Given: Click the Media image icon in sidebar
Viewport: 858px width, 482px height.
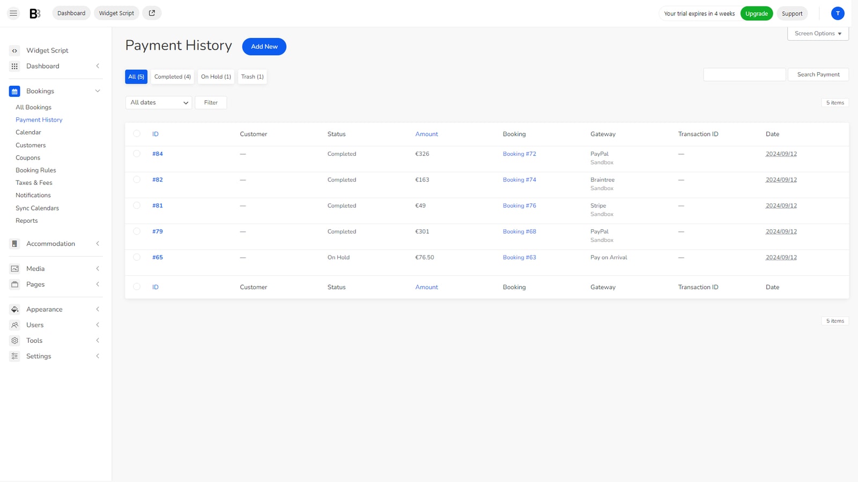Looking at the screenshot, I should pos(14,268).
